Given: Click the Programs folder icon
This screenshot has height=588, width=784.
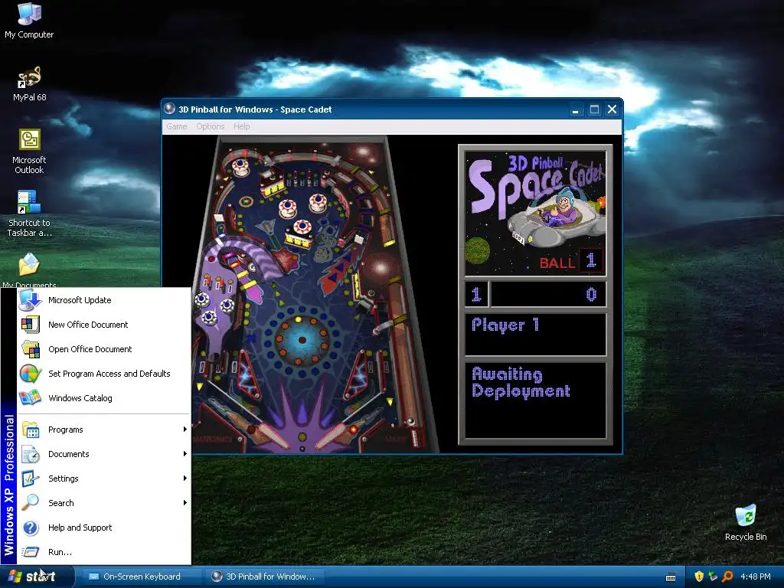Looking at the screenshot, I should click(31, 430).
